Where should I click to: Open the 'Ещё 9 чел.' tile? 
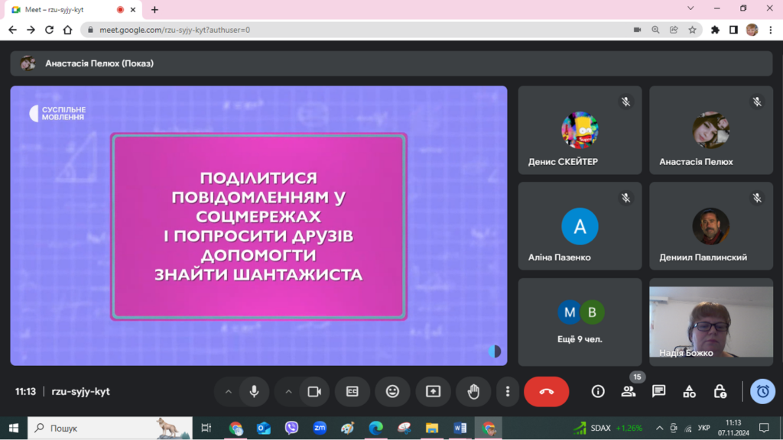click(580, 322)
